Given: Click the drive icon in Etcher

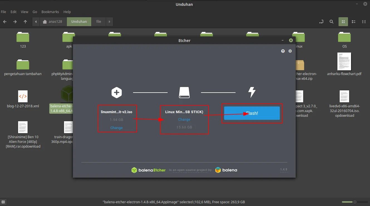Looking at the screenshot, I should coord(184,93).
